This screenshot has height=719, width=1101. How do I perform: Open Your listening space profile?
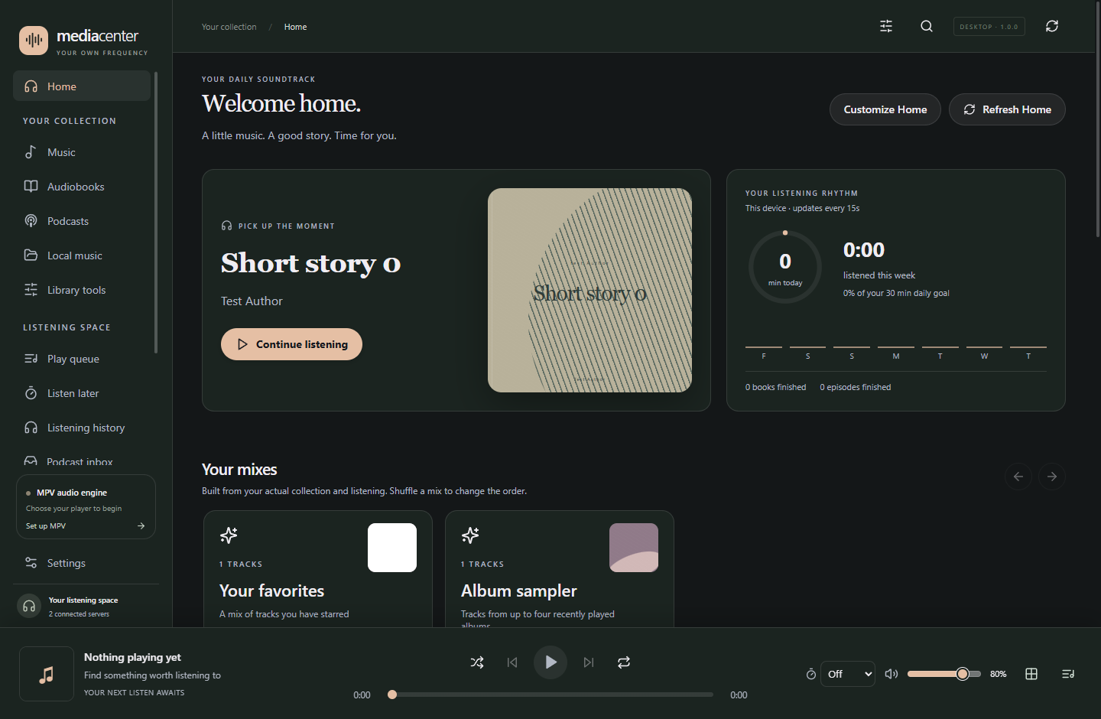[86, 607]
